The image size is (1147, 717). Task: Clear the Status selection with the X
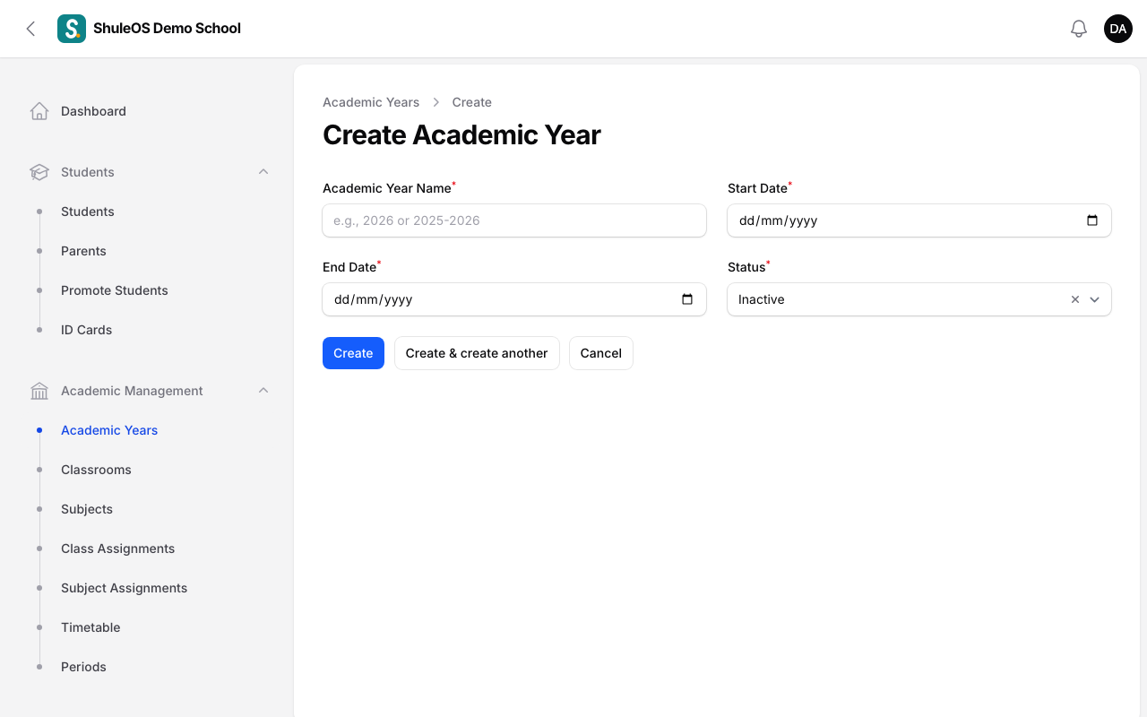pos(1075,299)
